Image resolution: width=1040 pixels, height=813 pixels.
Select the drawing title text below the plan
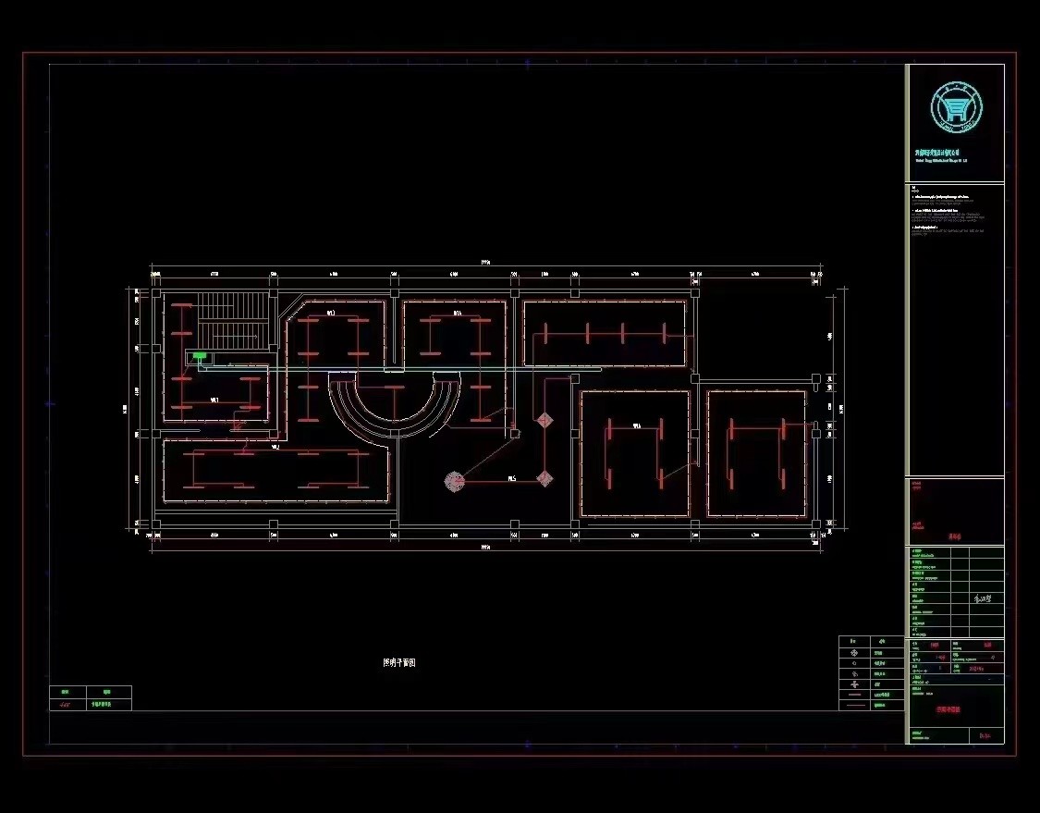[399, 662]
